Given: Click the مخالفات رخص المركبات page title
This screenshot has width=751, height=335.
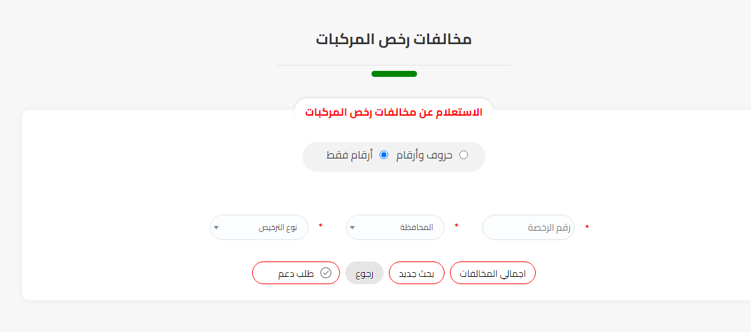Looking at the screenshot, I should point(394,39).
